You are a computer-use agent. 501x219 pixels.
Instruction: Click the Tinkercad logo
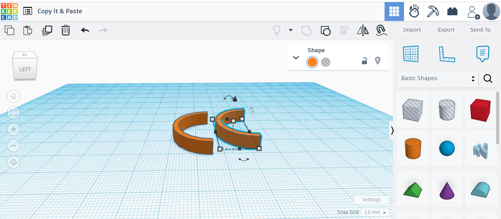click(9, 11)
